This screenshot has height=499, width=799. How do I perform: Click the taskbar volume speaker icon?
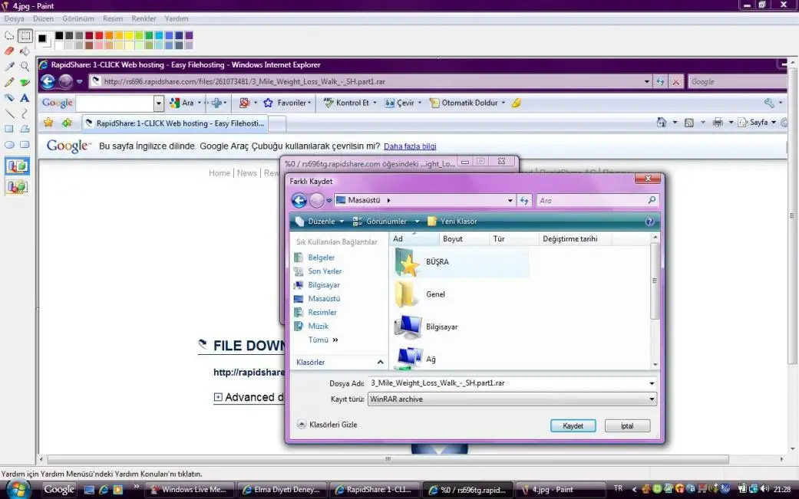tap(764, 489)
